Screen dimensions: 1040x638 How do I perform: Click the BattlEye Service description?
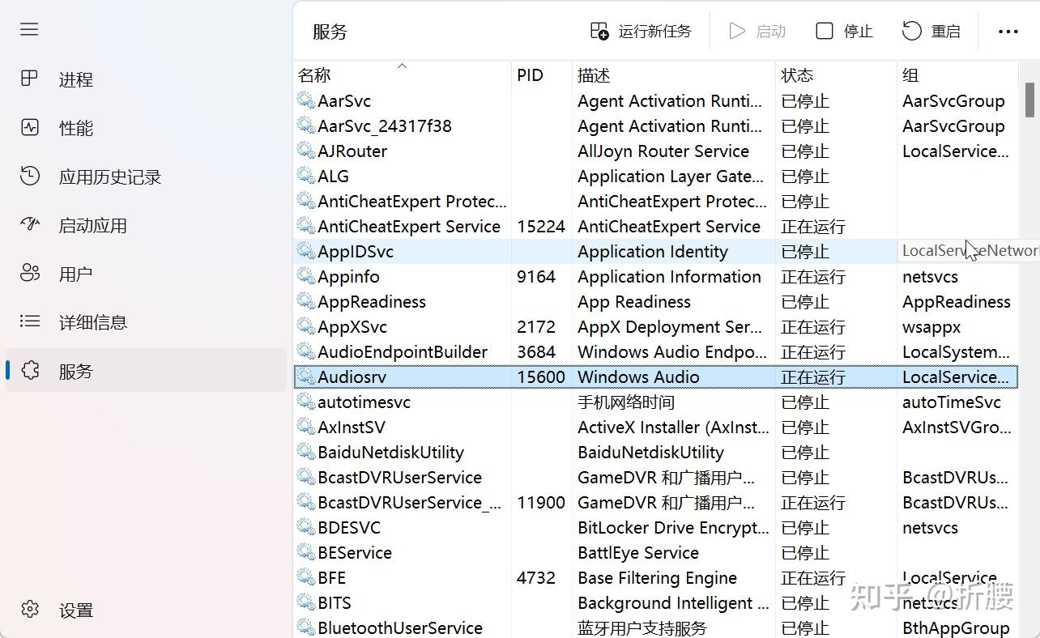point(638,553)
